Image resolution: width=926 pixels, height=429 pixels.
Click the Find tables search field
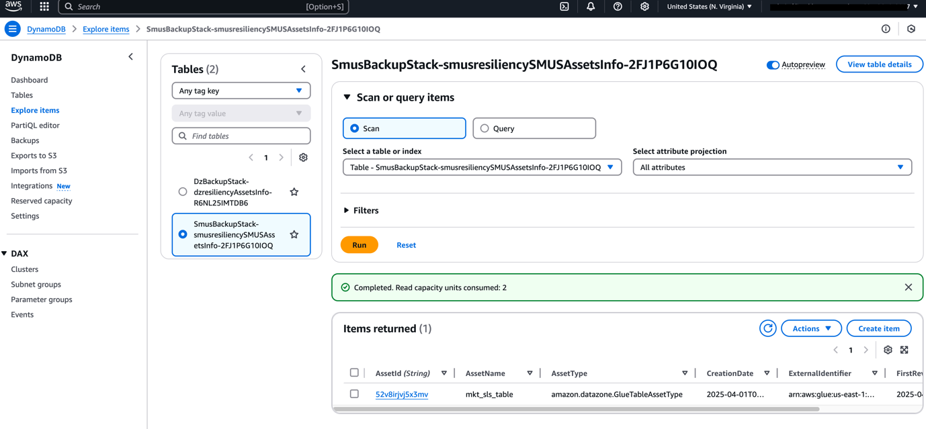(x=241, y=136)
